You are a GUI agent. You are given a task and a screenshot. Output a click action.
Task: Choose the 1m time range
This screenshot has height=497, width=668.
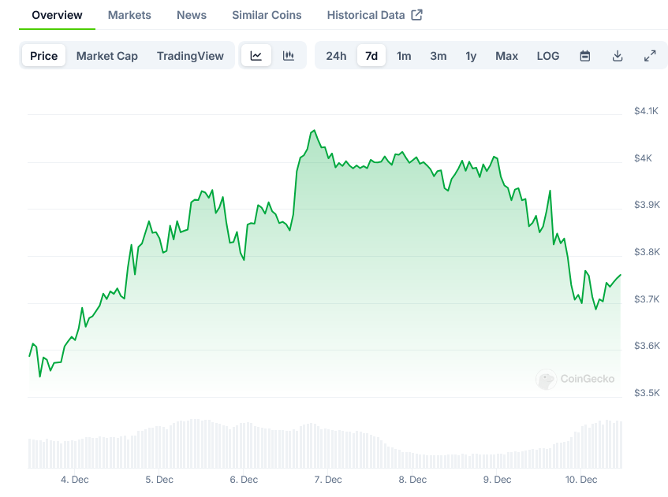click(x=404, y=56)
